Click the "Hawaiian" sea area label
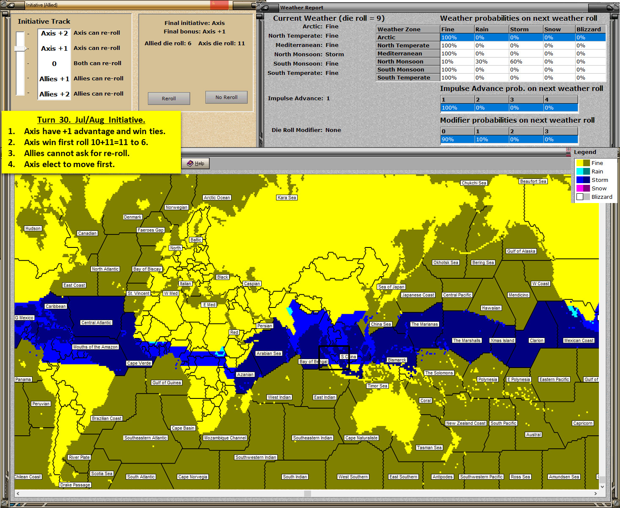The height and width of the screenshot is (508, 620). (491, 308)
